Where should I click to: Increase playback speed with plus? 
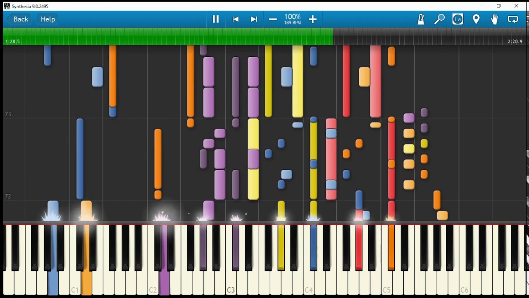[312, 19]
